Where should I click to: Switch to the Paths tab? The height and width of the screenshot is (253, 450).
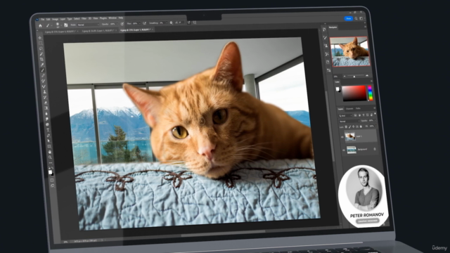click(358, 108)
